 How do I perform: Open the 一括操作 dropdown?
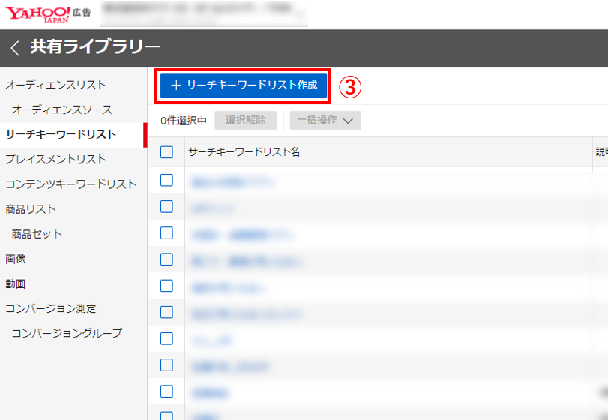point(325,121)
